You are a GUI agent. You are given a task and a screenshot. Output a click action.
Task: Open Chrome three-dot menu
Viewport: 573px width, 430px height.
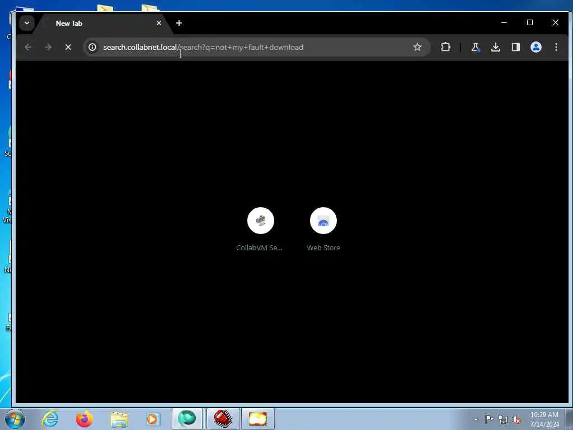point(556,47)
